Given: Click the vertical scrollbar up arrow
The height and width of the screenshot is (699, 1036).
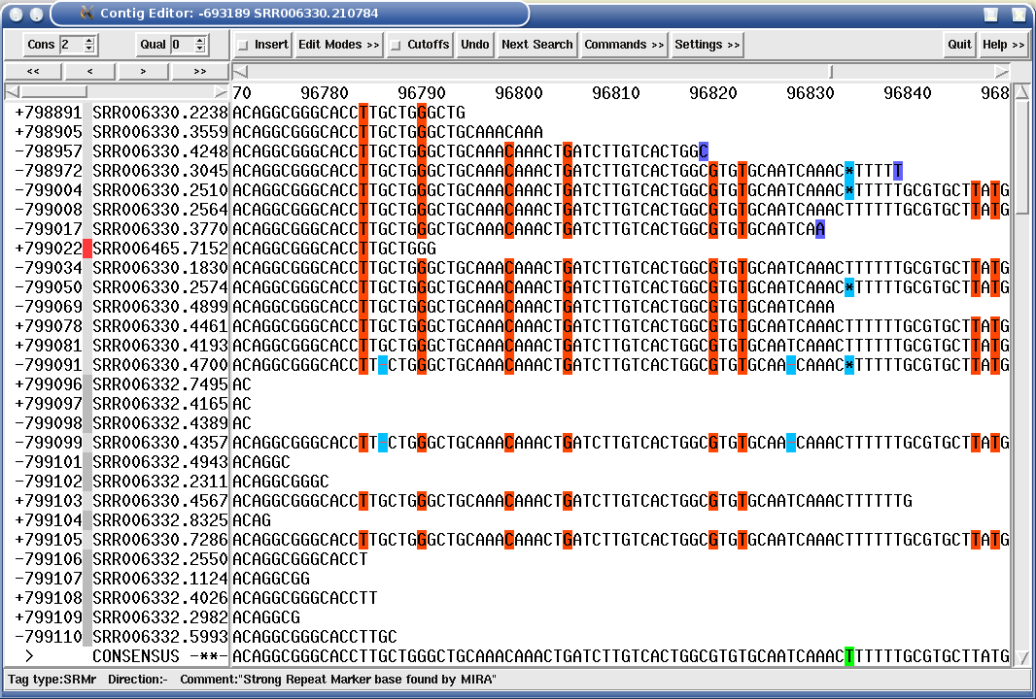Looking at the screenshot, I should point(1021,92).
